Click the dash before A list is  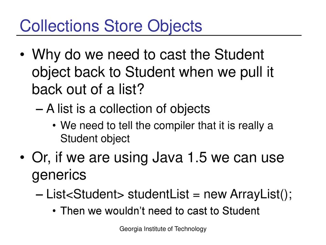(x=39, y=109)
